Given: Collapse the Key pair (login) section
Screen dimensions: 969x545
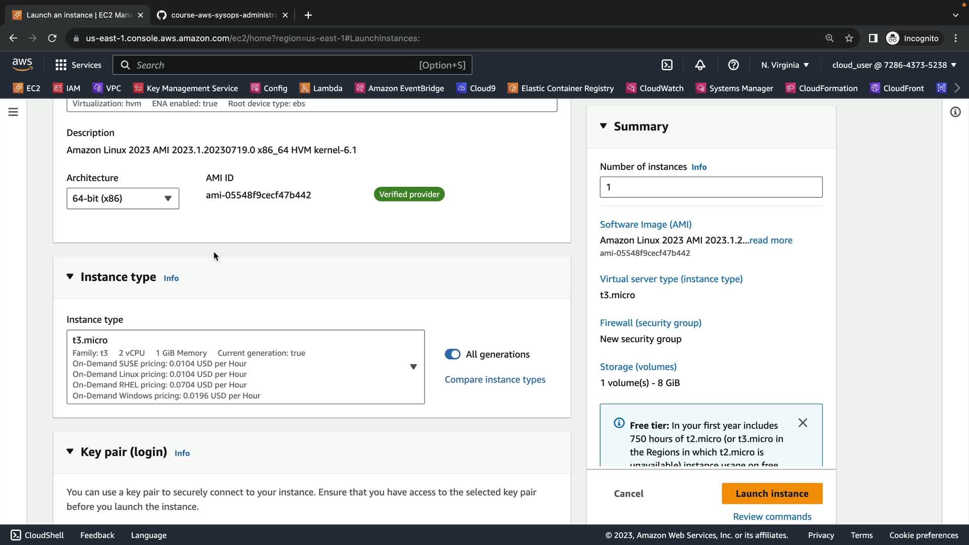Looking at the screenshot, I should [70, 452].
